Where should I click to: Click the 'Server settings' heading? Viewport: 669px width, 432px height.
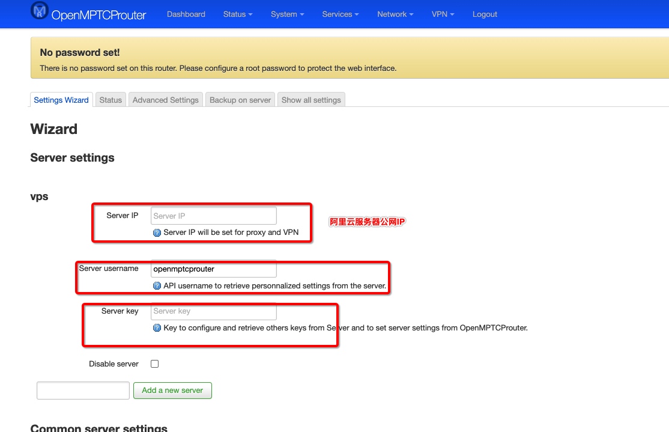point(72,158)
